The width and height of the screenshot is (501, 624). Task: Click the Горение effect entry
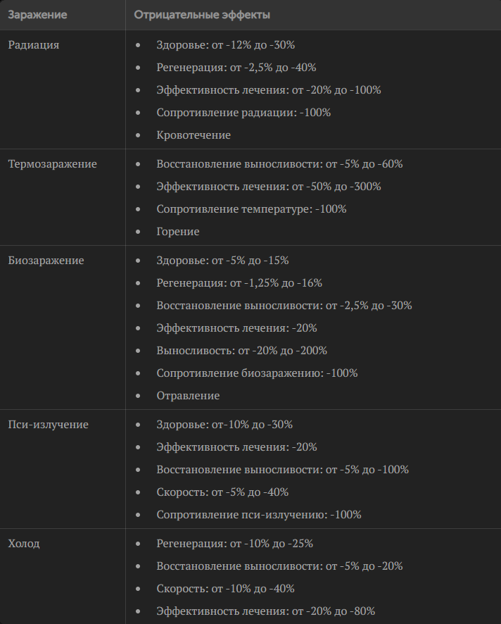(178, 231)
